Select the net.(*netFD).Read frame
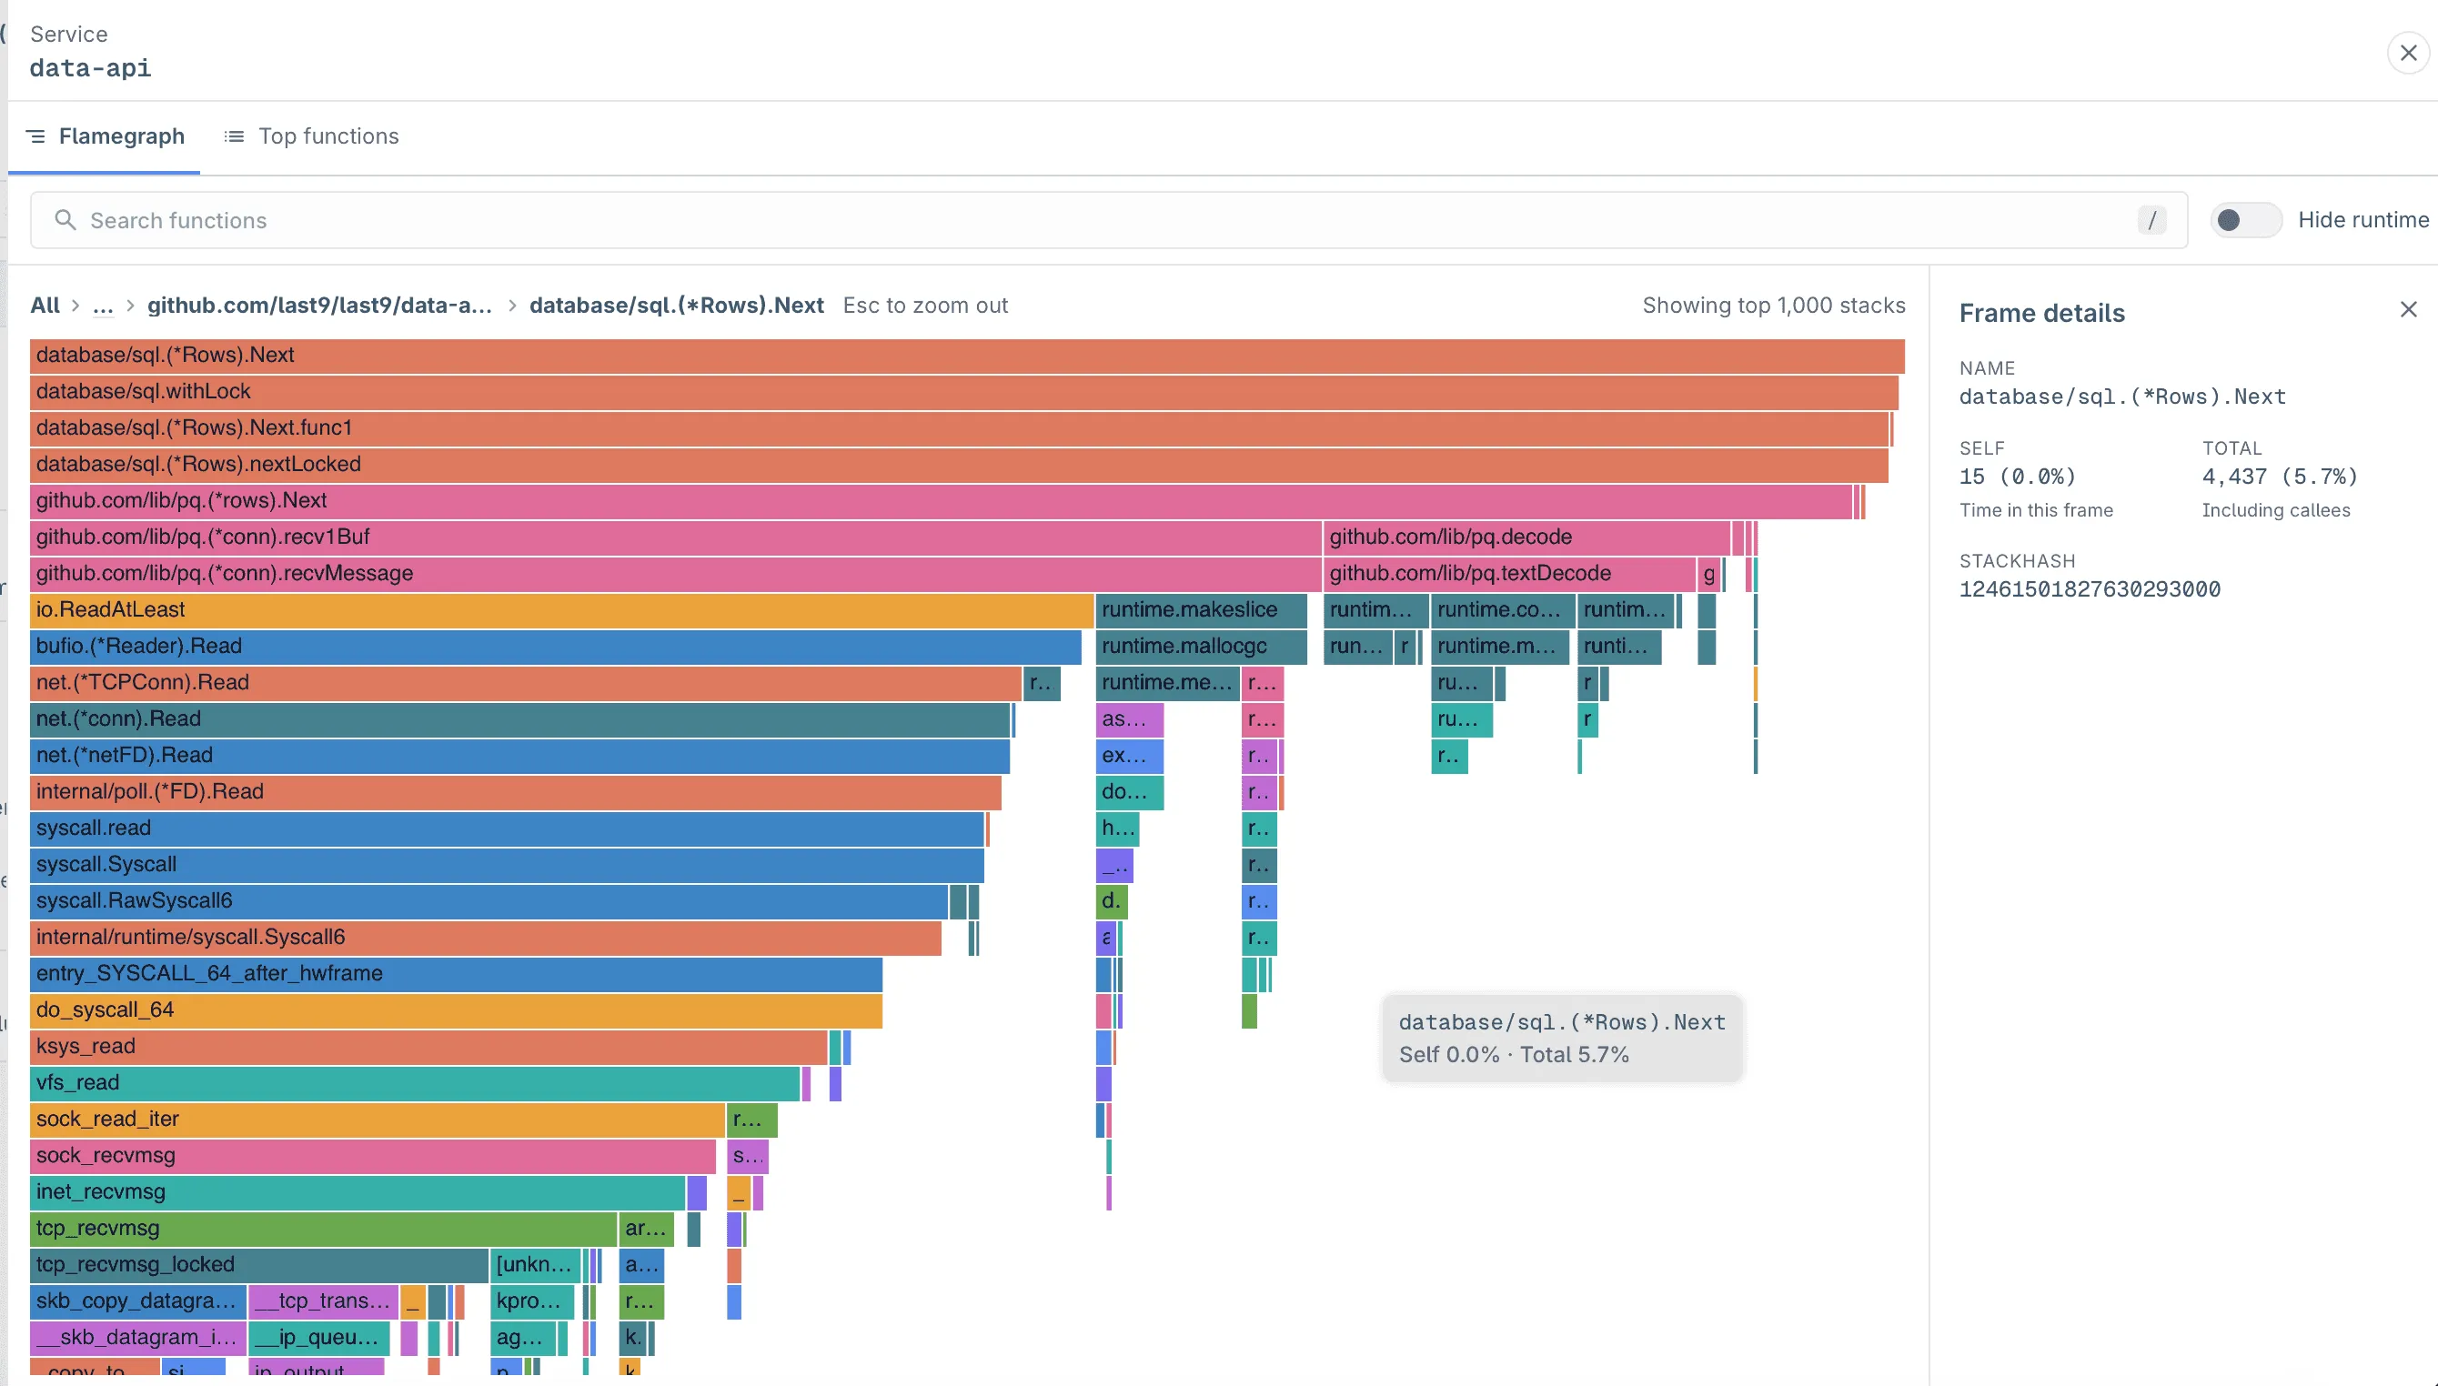This screenshot has width=2438, height=1386. 519,756
